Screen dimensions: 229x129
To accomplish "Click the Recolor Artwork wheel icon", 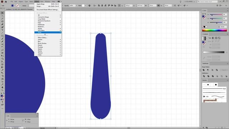I will (89, 6).
